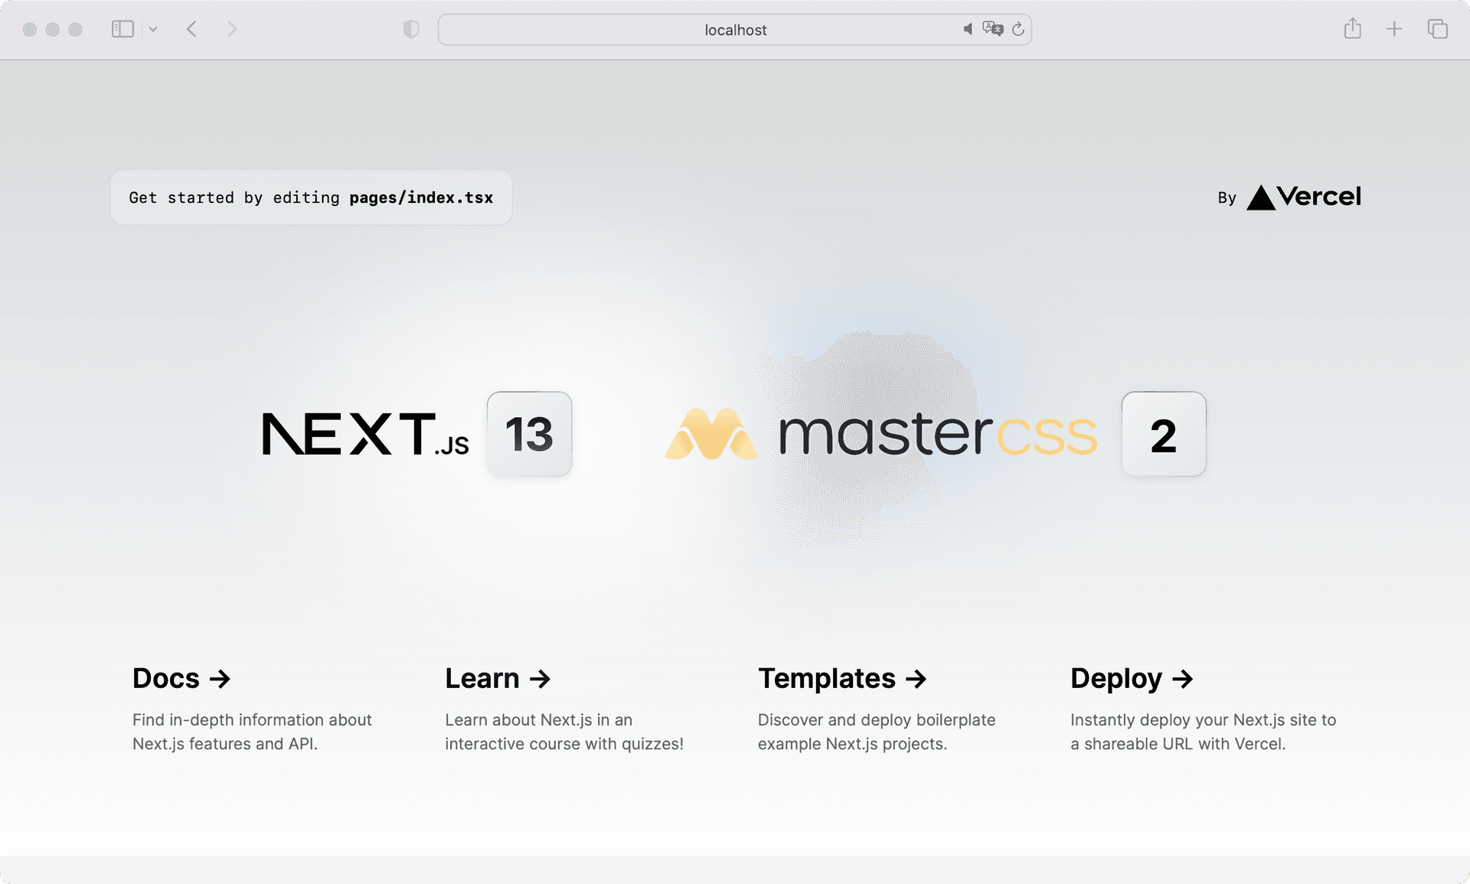Click "a shareable URL with Vercel." text
The height and width of the screenshot is (884, 1470).
1178,744
